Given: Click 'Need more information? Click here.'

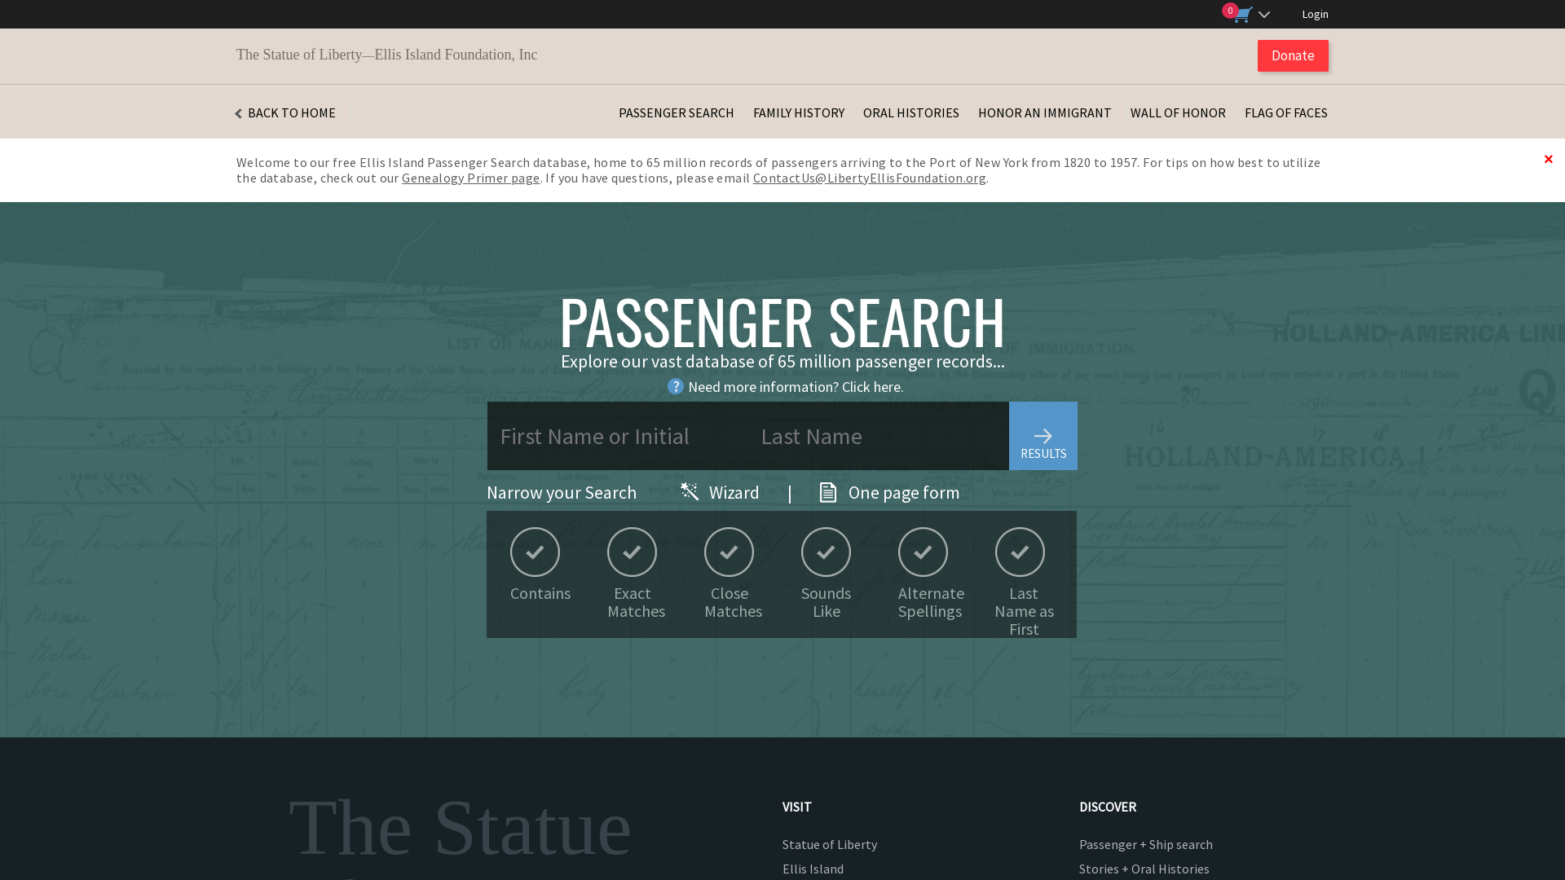Looking at the screenshot, I should (x=796, y=387).
